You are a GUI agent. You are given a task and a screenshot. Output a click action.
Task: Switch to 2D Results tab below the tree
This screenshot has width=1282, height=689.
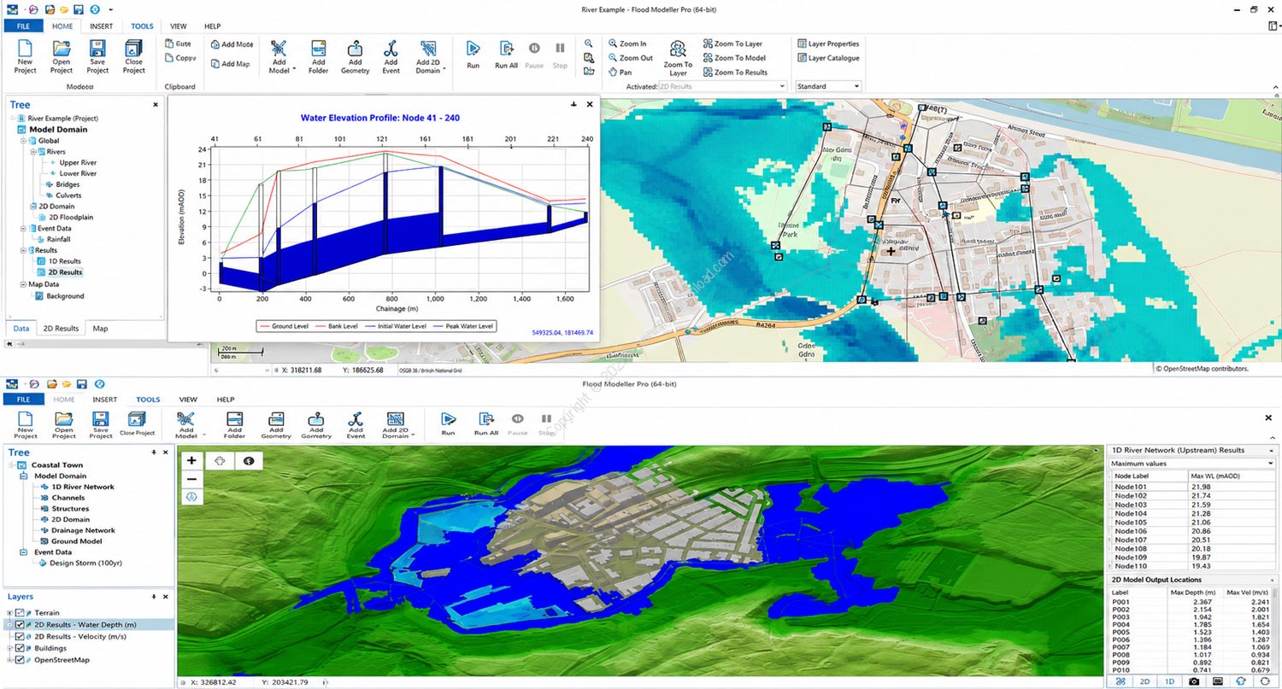(x=61, y=329)
